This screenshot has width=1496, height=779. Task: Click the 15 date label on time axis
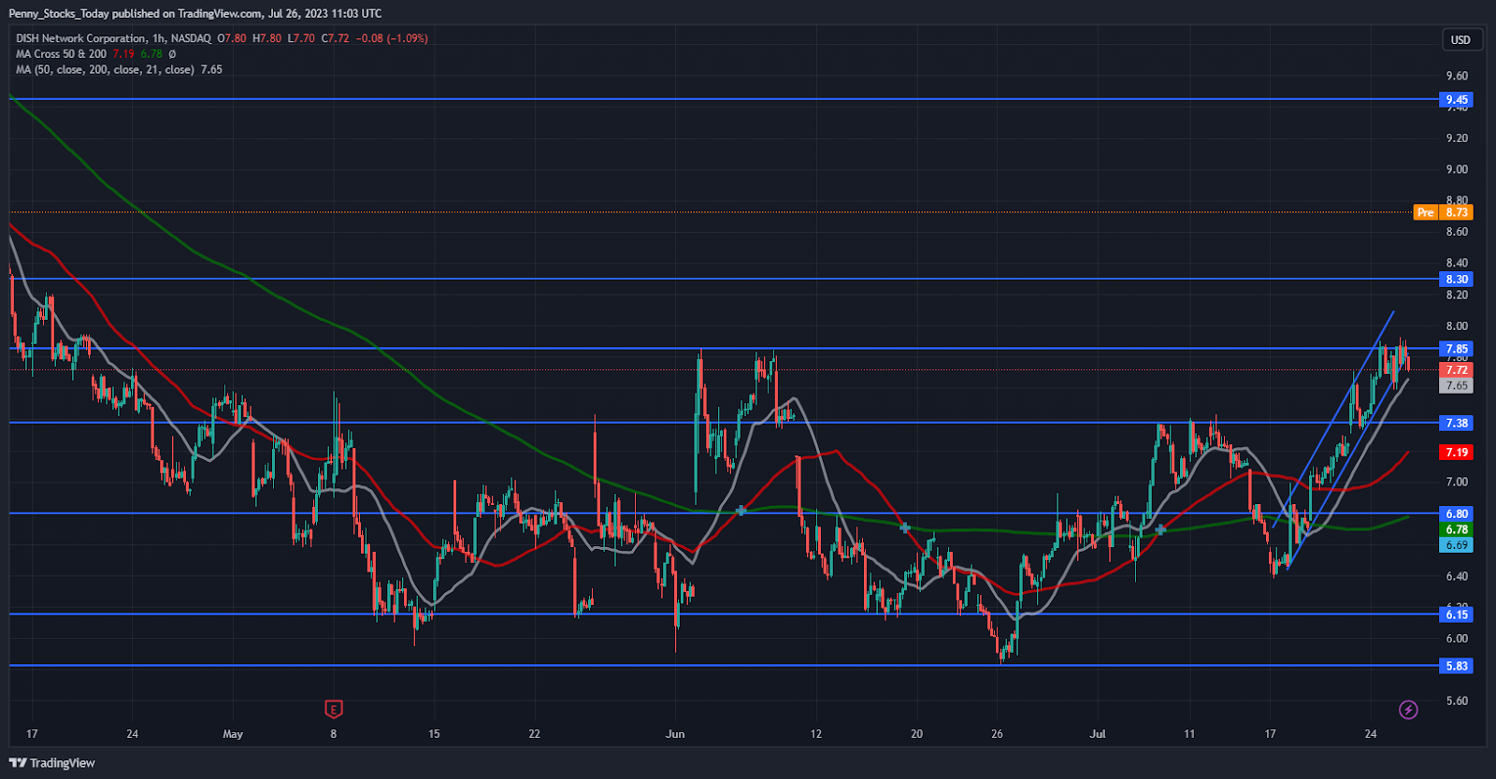[x=434, y=734]
